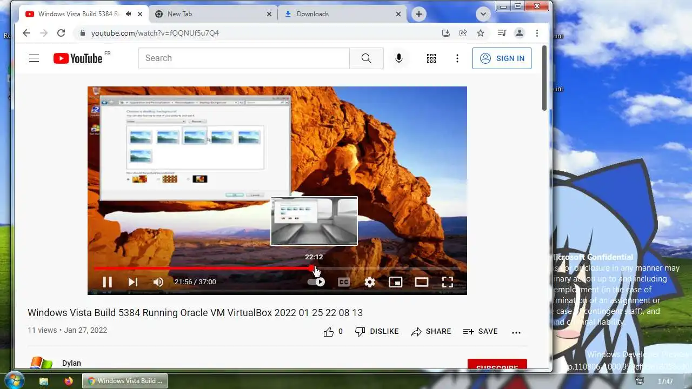Skip to the next video
Image resolution: width=692 pixels, height=389 pixels.
tap(132, 281)
